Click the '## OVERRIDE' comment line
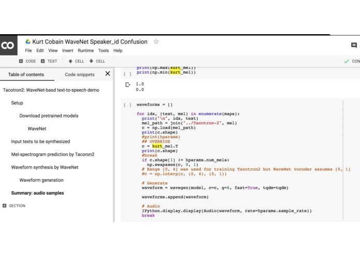 tap(156, 141)
